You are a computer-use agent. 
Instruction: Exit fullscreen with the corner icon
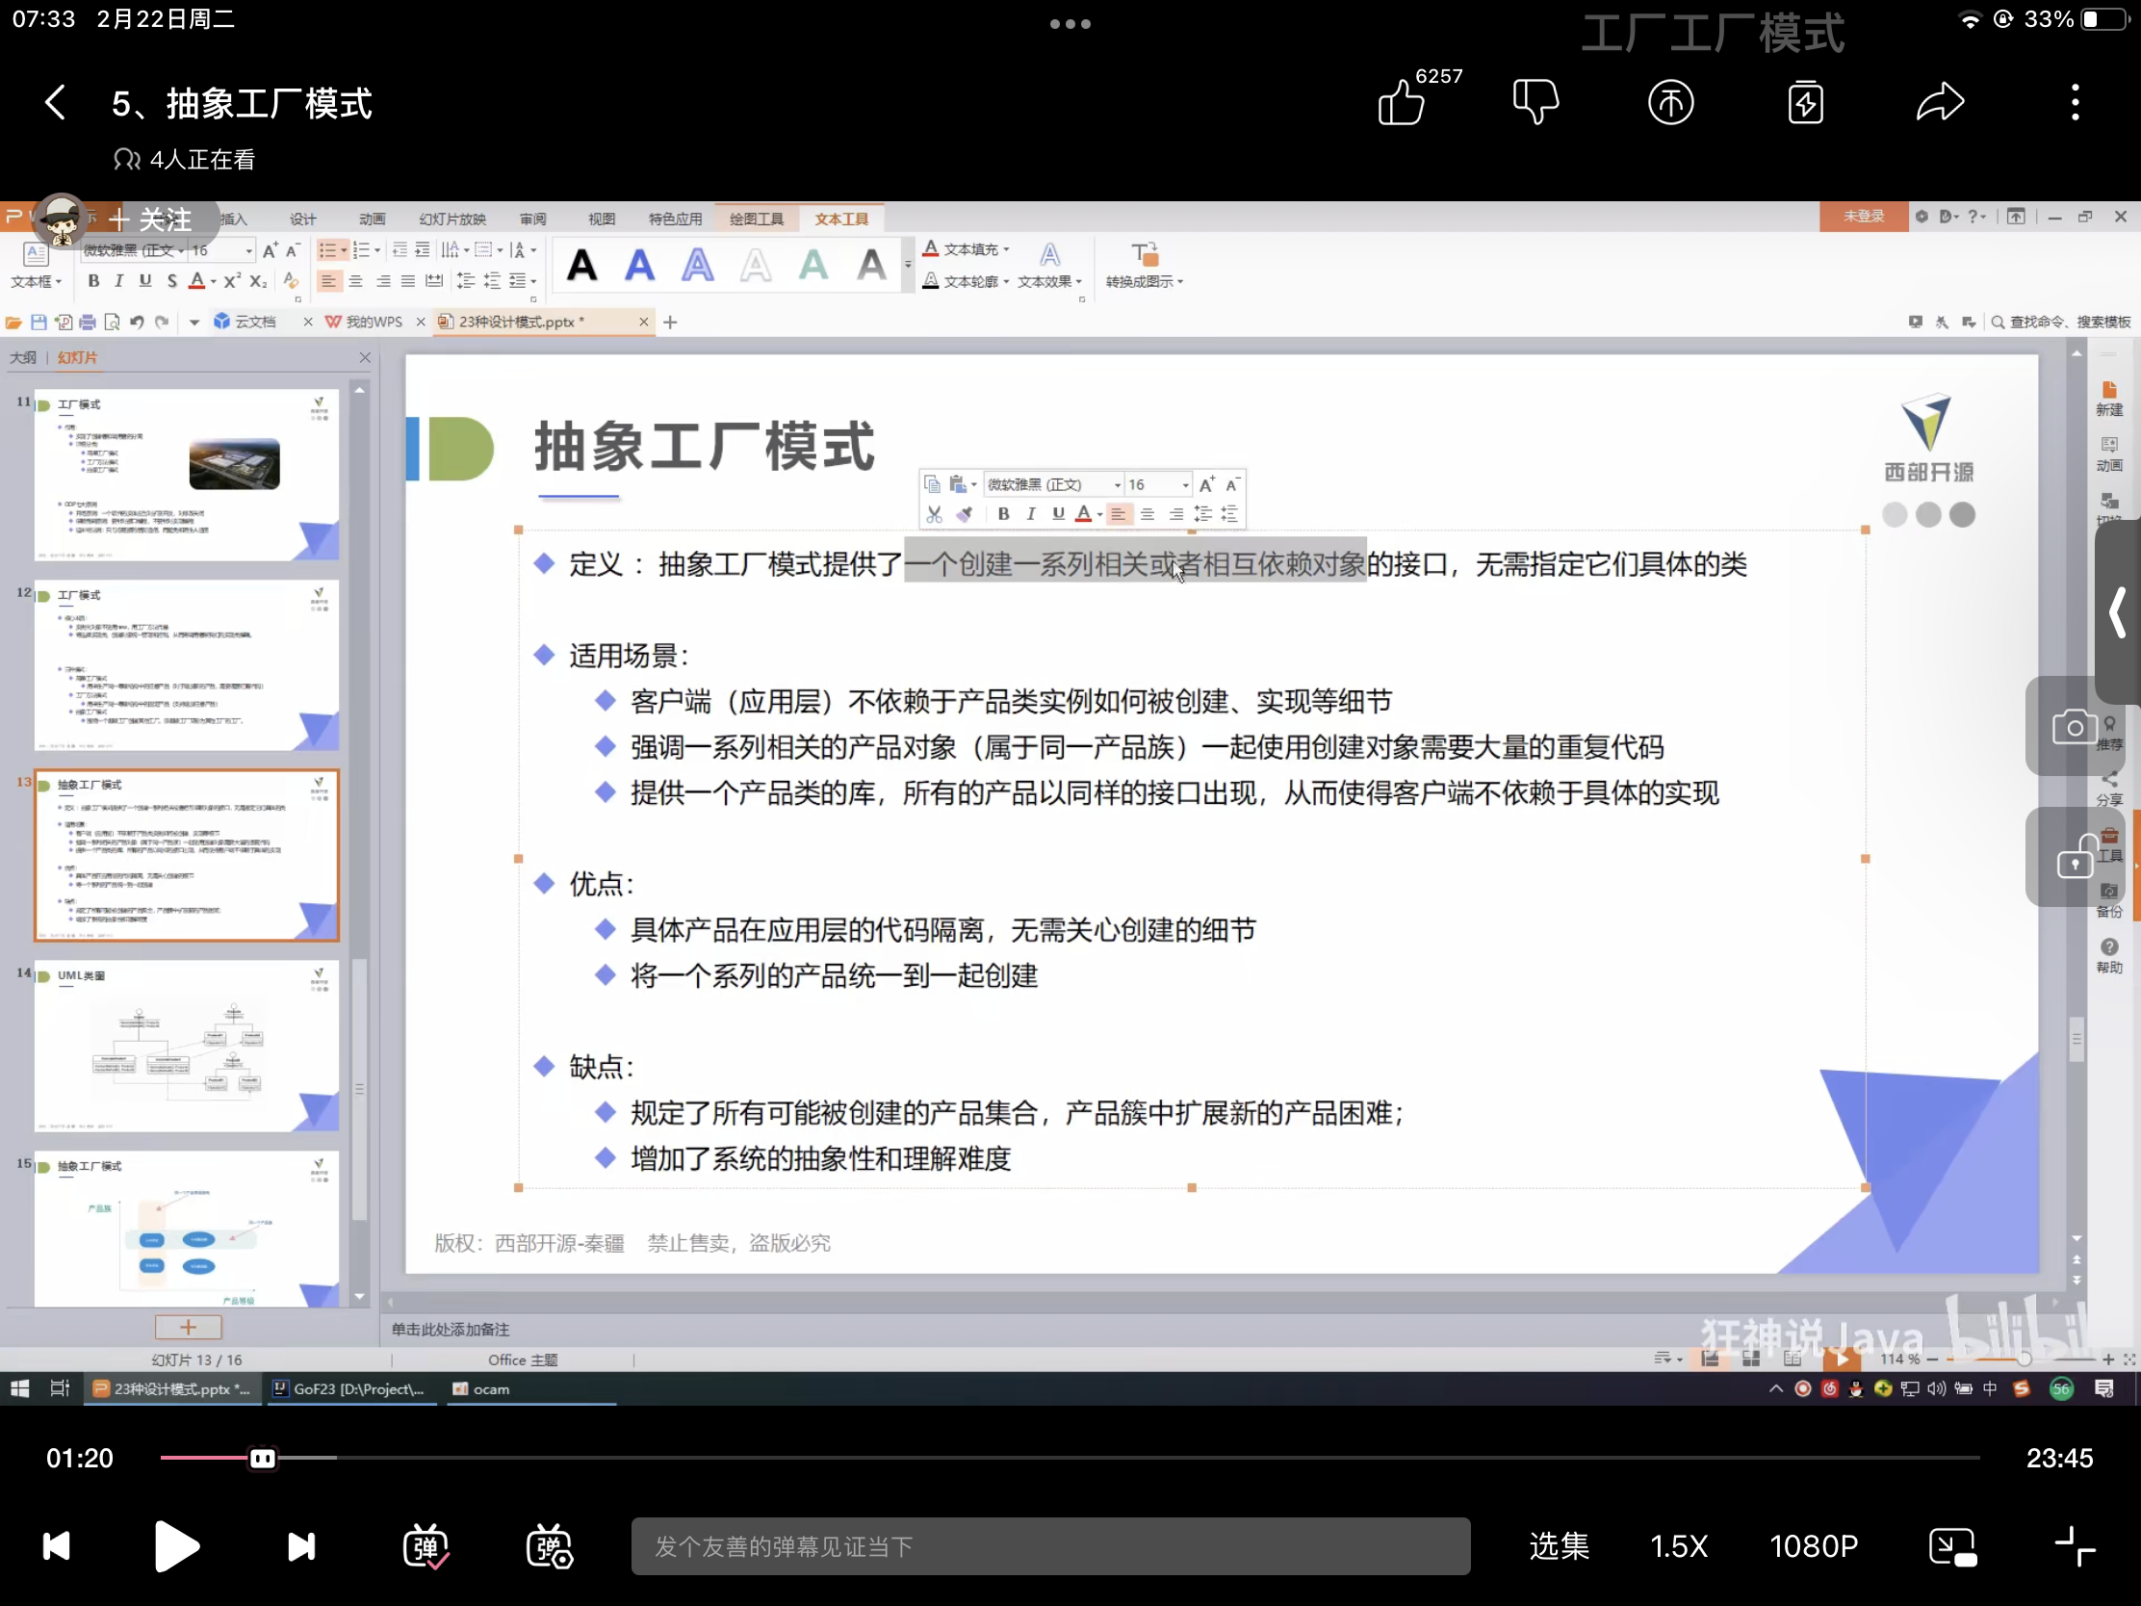click(x=2075, y=1546)
